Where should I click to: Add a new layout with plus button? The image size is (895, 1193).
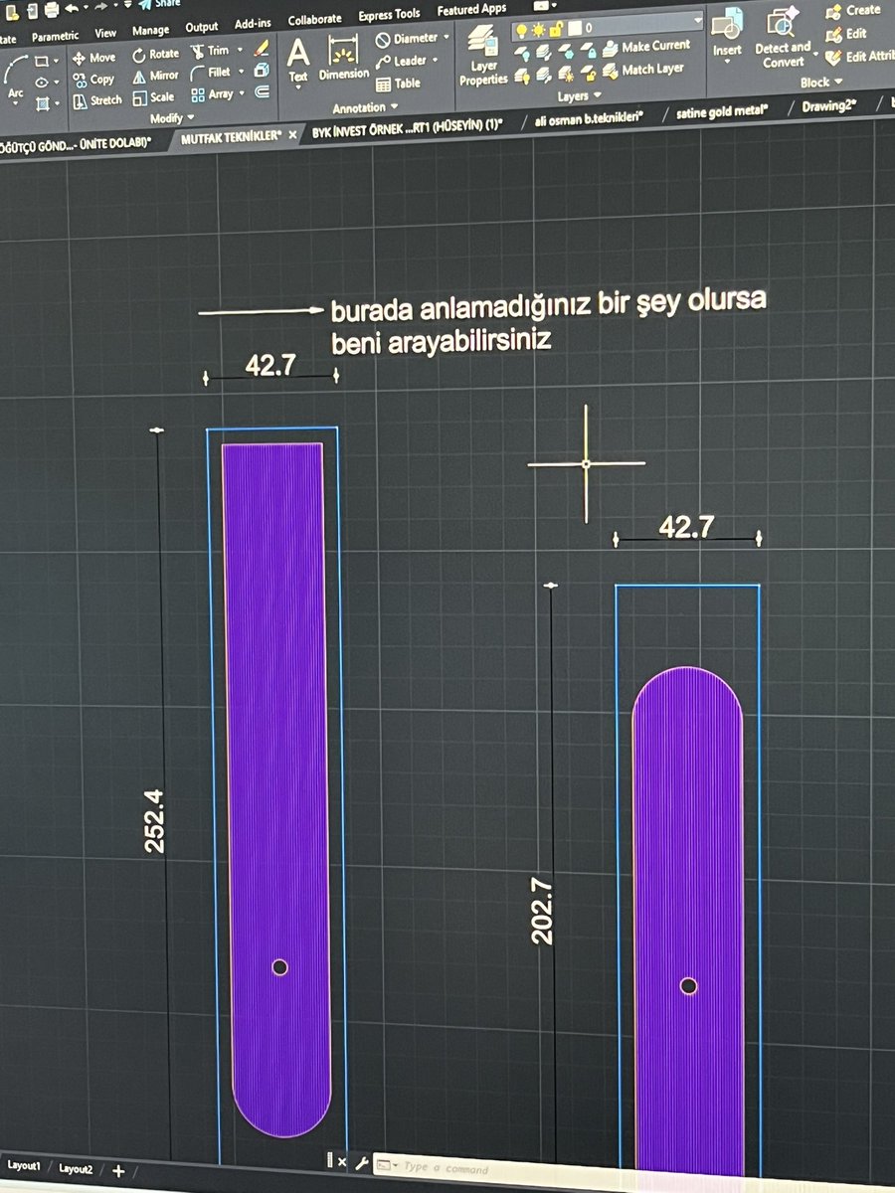tap(118, 1170)
